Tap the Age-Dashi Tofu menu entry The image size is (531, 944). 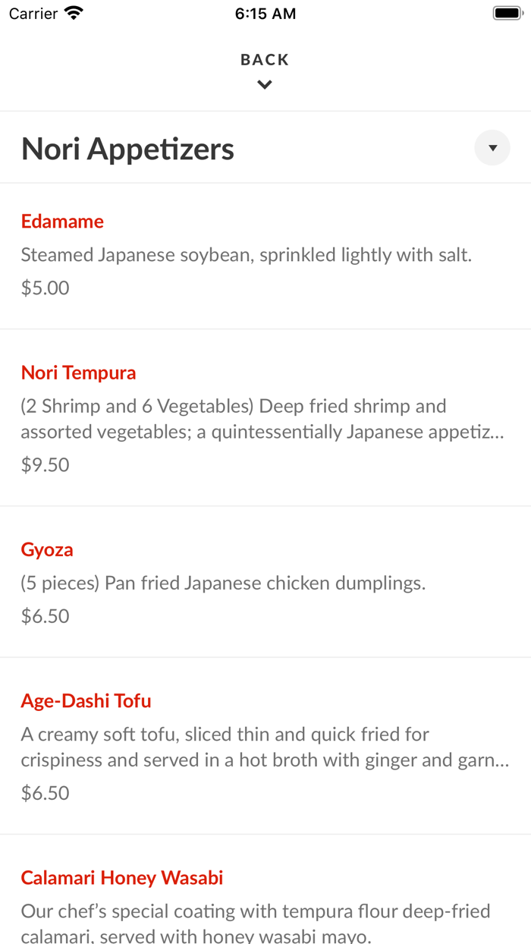coord(86,700)
